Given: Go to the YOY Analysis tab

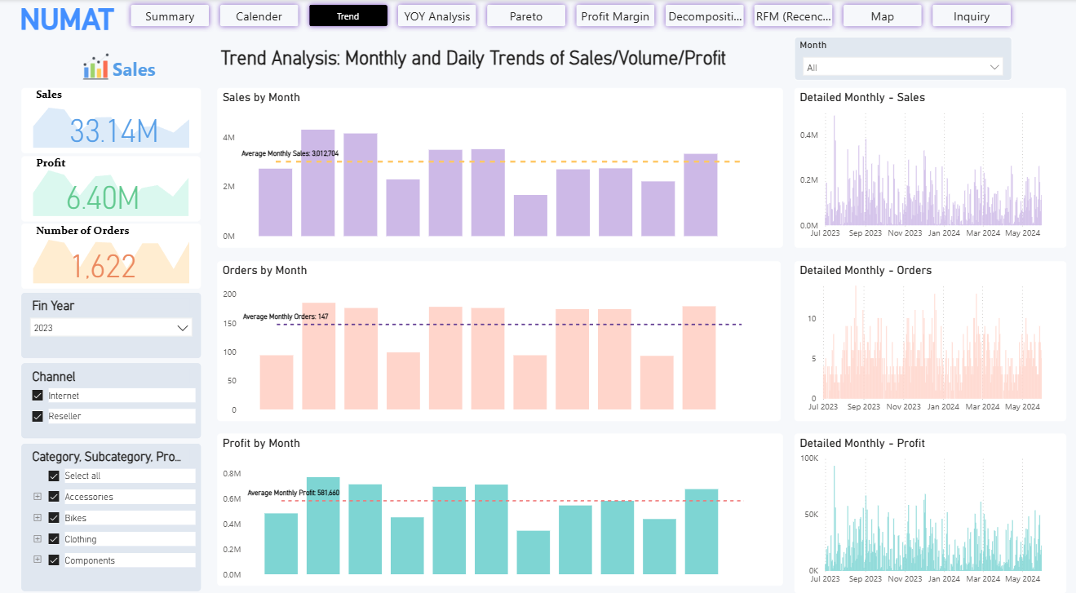Looking at the screenshot, I should pos(437,15).
